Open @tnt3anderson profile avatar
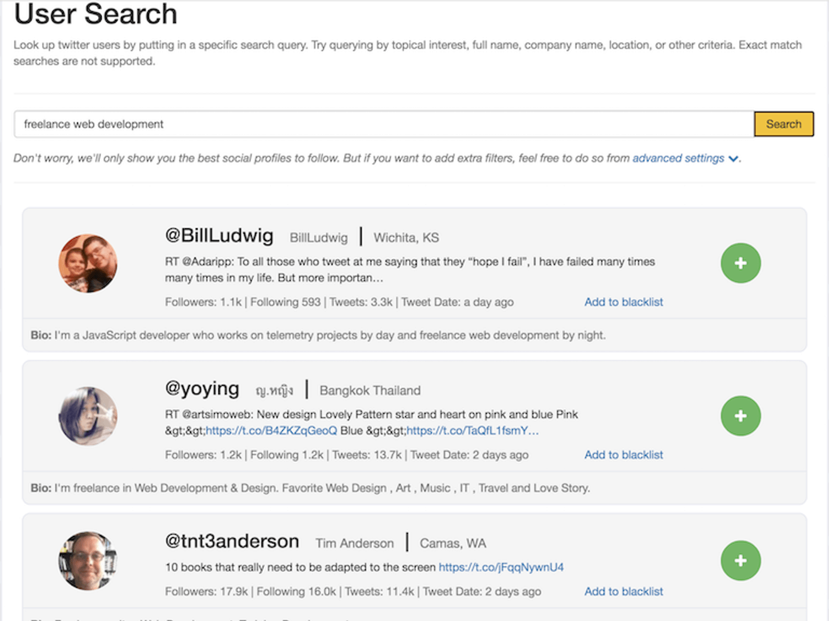 tap(88, 561)
